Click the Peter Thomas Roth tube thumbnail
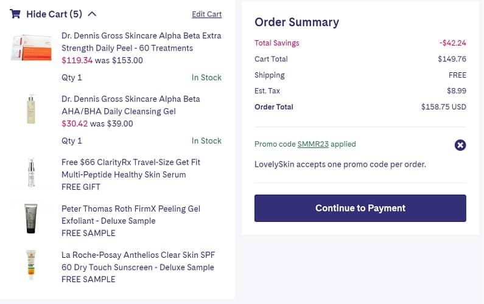 [x=31, y=219]
